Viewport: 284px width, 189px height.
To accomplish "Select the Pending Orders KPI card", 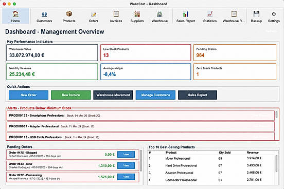I will tap(235, 52).
